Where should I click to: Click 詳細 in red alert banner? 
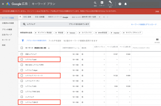[157, 11]
